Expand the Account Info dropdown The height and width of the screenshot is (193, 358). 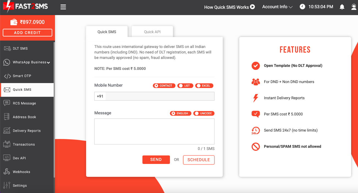(277, 7)
